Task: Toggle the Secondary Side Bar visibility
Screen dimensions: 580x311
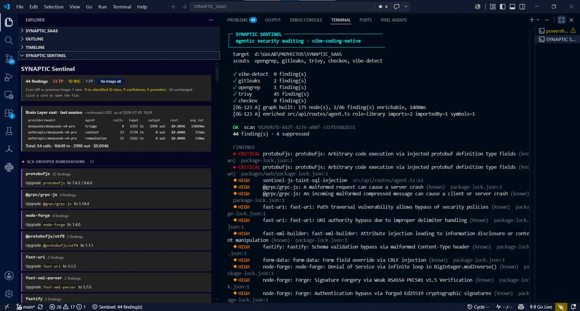Action: (522, 7)
